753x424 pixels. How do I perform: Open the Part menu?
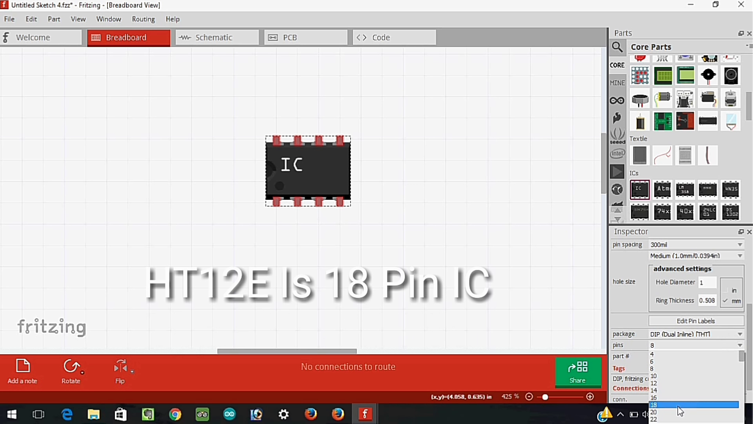click(54, 19)
